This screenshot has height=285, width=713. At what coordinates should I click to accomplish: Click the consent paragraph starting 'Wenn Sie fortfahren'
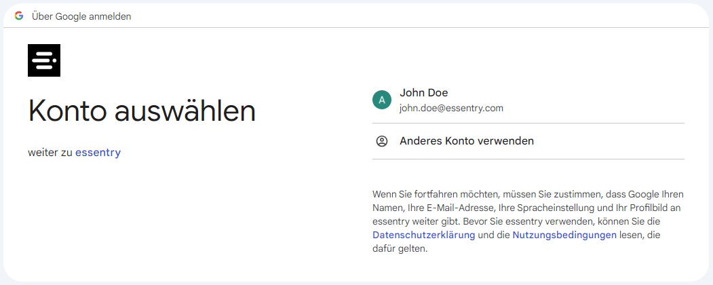[x=528, y=222]
